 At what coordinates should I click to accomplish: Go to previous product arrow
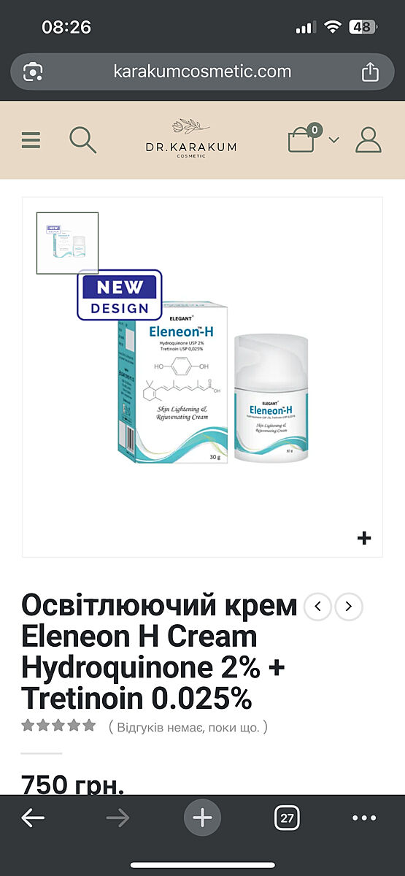(x=317, y=607)
